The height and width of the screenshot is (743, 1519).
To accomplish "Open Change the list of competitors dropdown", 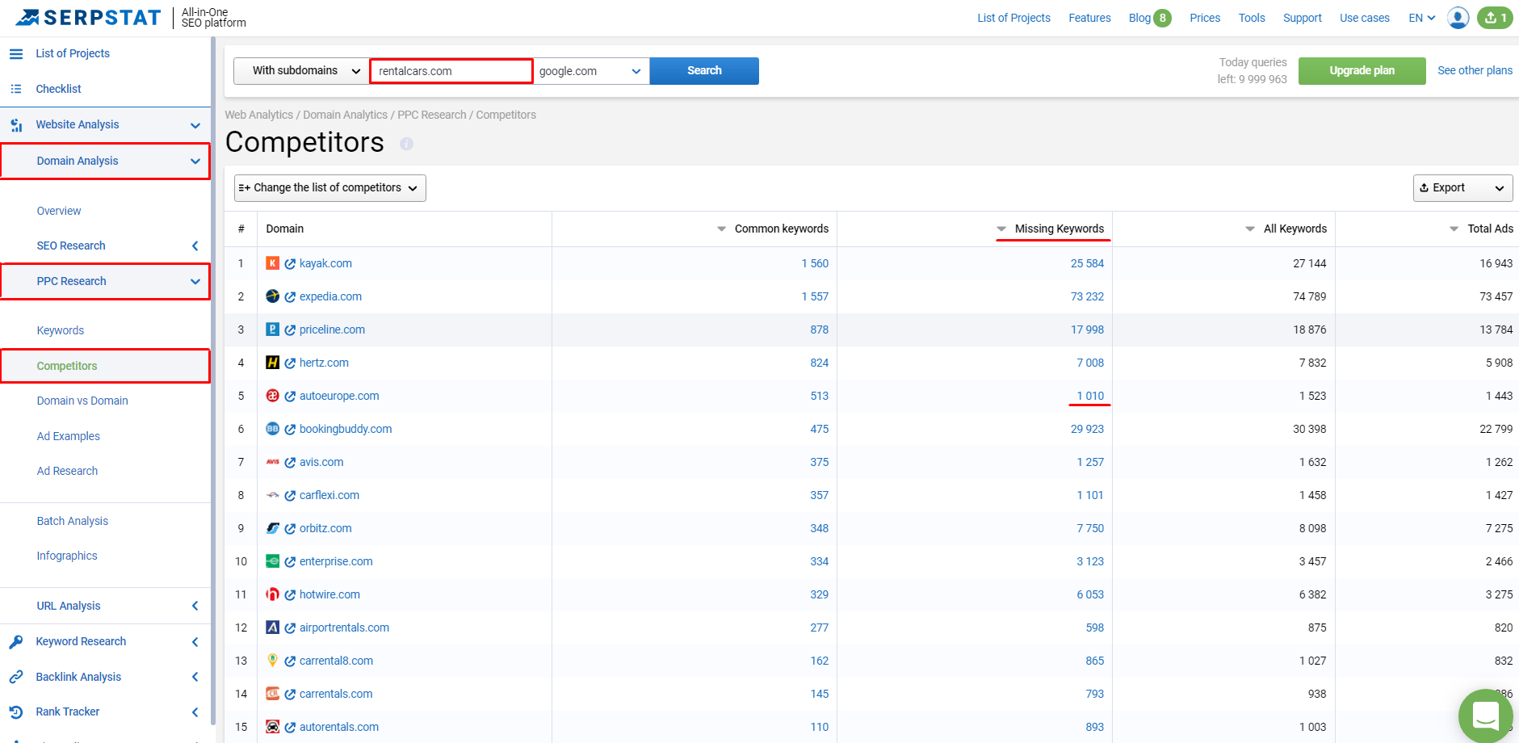I will coord(330,188).
